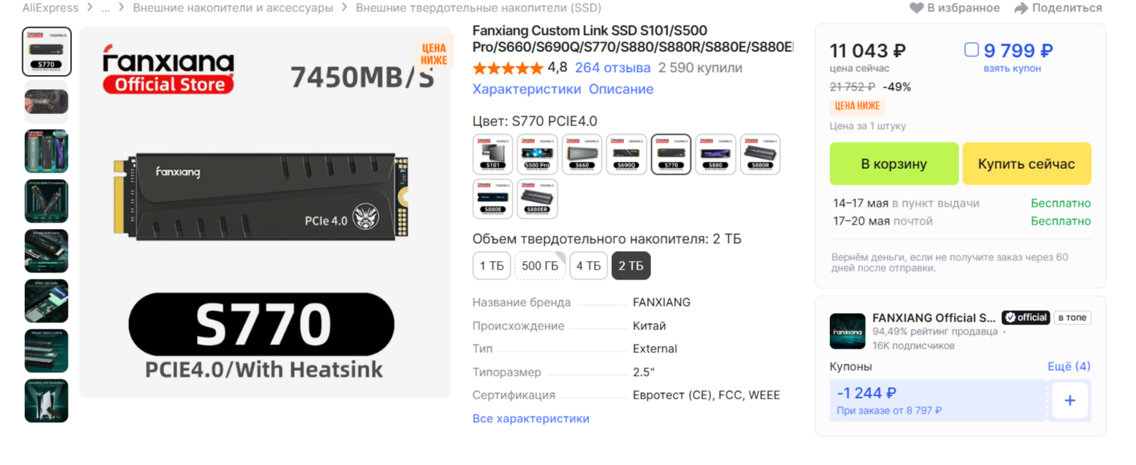This screenshot has height=465, width=1136.
Task: Click the five-star rating icons
Action: click(x=507, y=68)
